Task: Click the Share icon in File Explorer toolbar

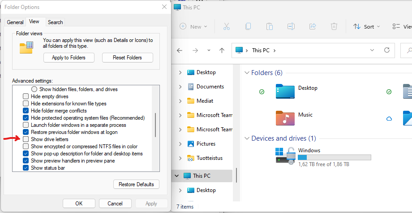Action: coord(313,26)
